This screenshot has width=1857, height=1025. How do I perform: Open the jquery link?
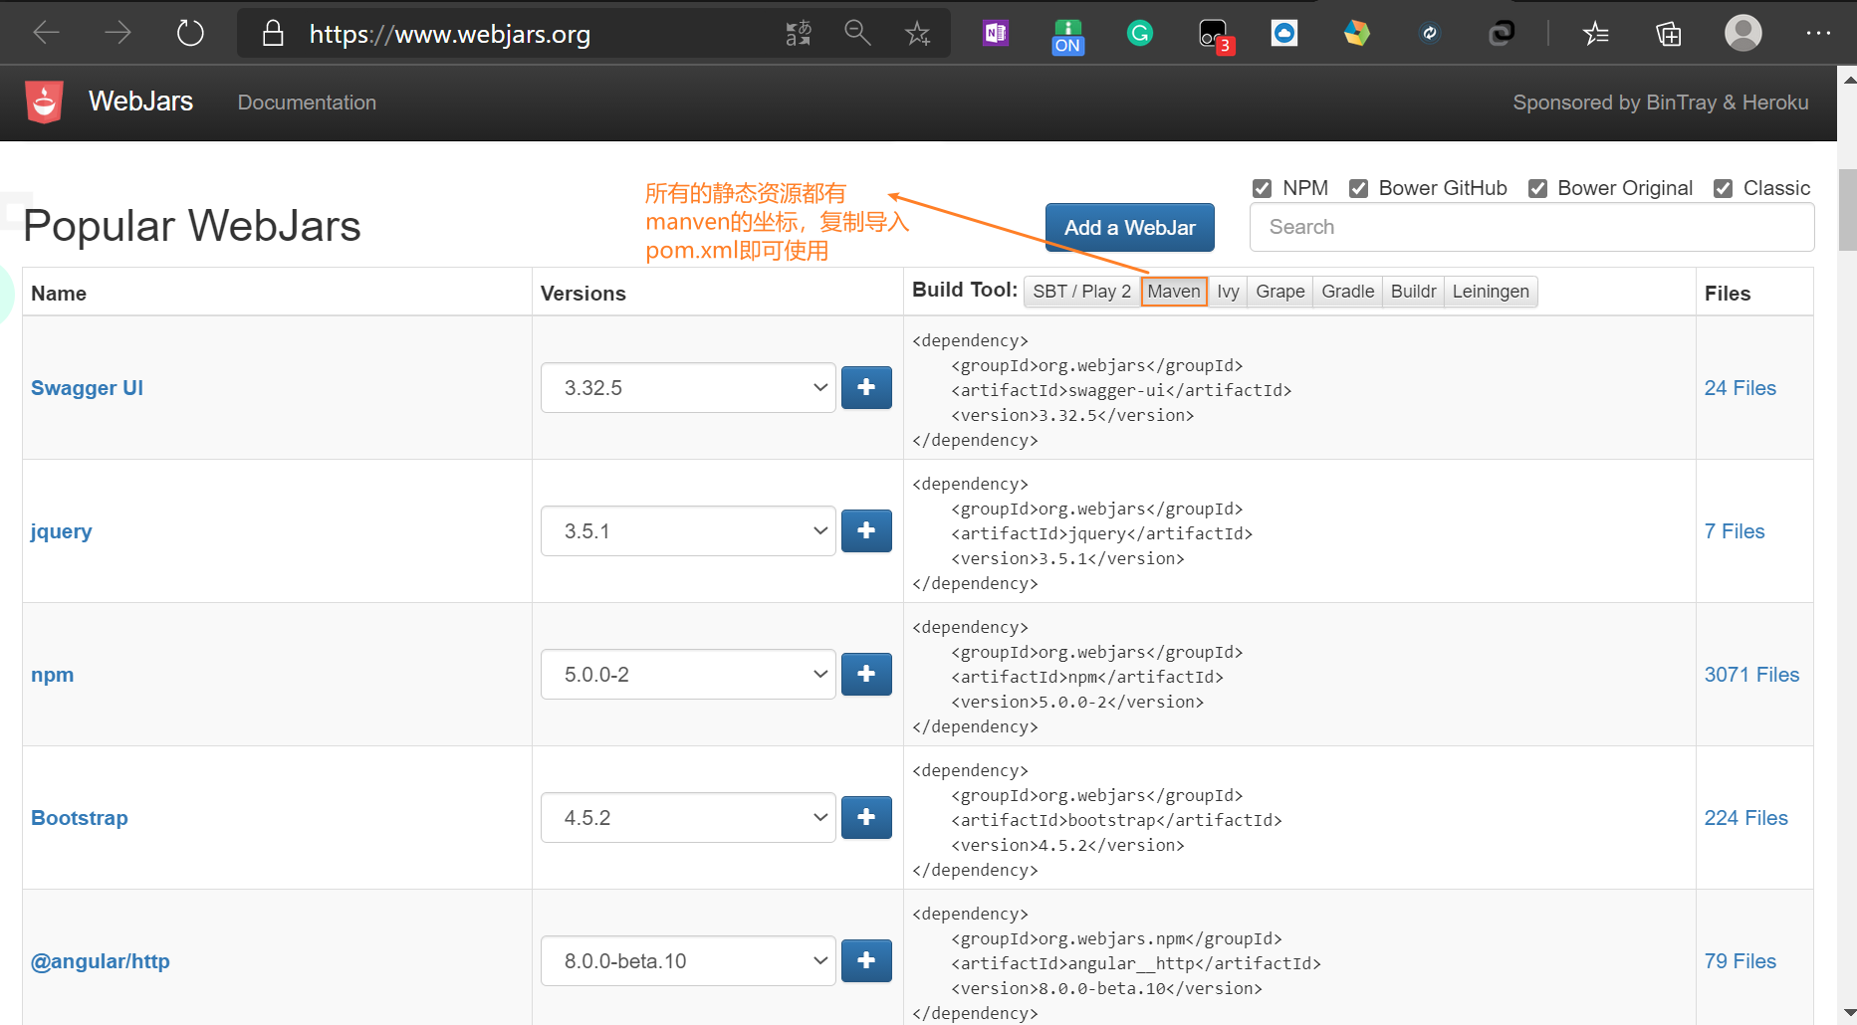click(x=61, y=531)
